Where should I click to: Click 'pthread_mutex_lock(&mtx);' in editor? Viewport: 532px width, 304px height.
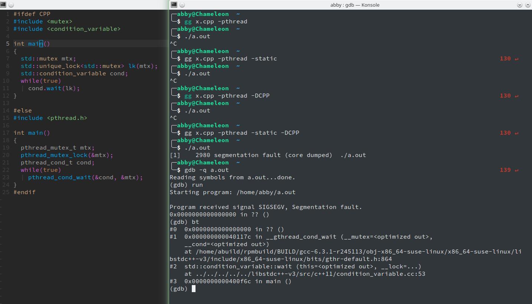[x=67, y=155]
